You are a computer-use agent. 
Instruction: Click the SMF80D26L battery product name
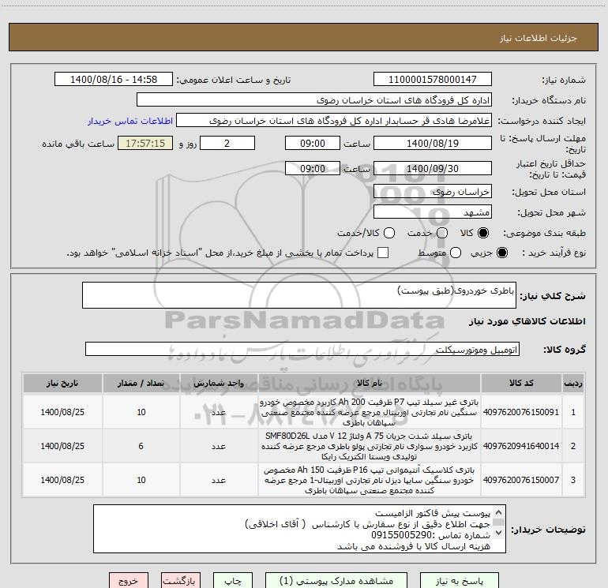pyautogui.click(x=370, y=446)
